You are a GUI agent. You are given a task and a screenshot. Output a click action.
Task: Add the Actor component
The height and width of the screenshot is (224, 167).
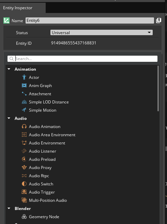tap(34, 78)
